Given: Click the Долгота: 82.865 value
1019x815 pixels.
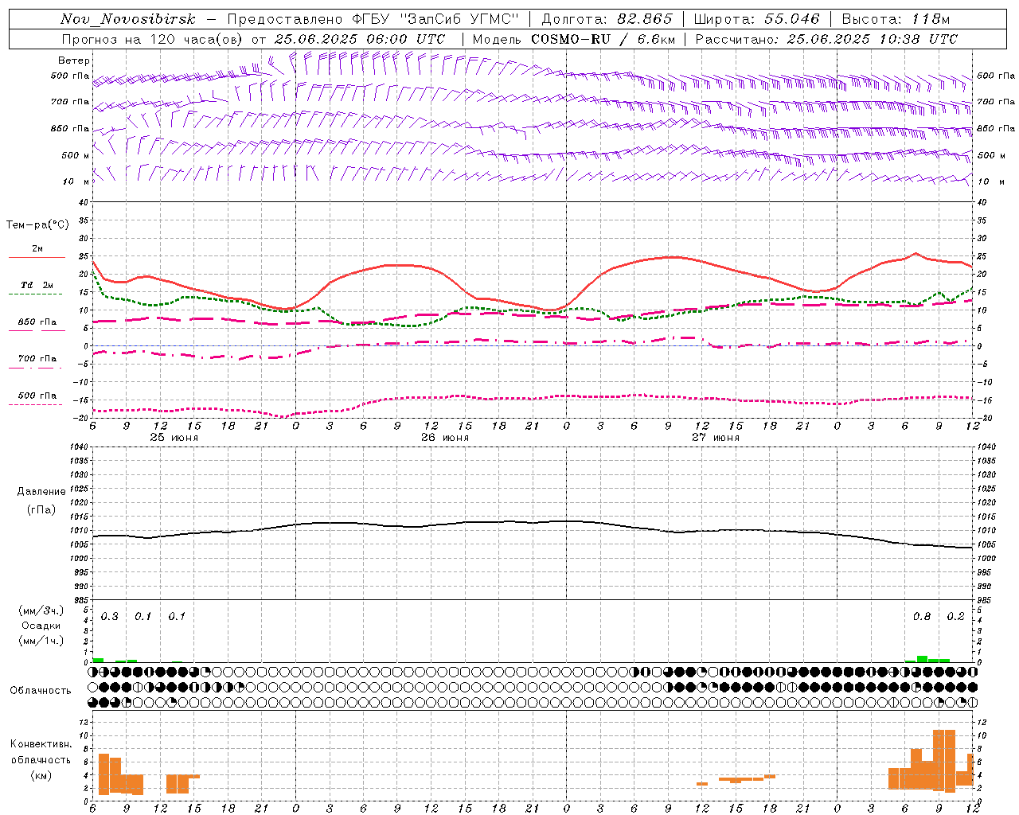Looking at the screenshot, I should point(607,19).
